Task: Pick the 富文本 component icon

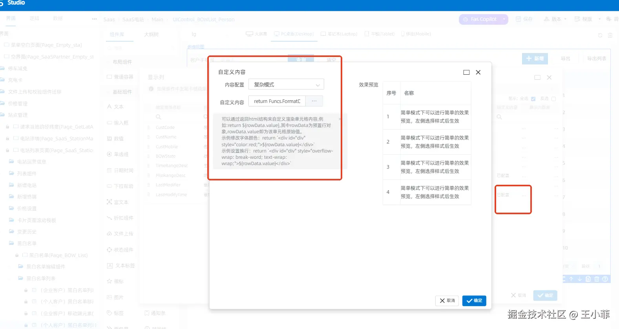Action: coord(110,202)
